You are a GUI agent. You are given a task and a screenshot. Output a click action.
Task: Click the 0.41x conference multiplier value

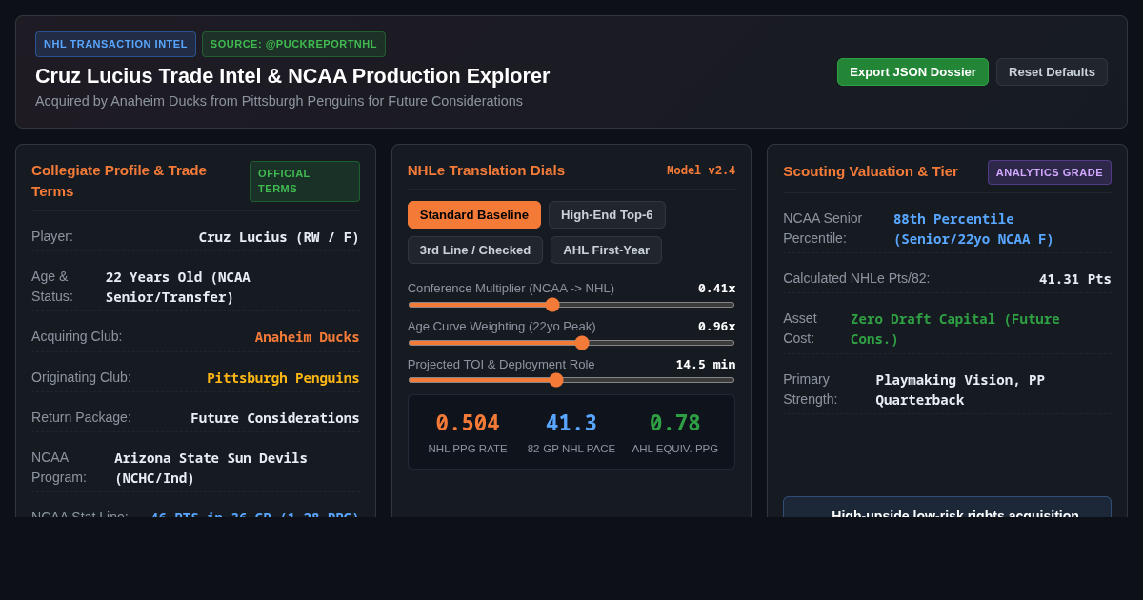pyautogui.click(x=716, y=288)
